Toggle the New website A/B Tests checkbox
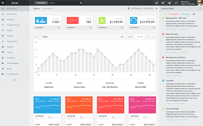The height and width of the screenshot is (126, 203). (x=163, y=18)
